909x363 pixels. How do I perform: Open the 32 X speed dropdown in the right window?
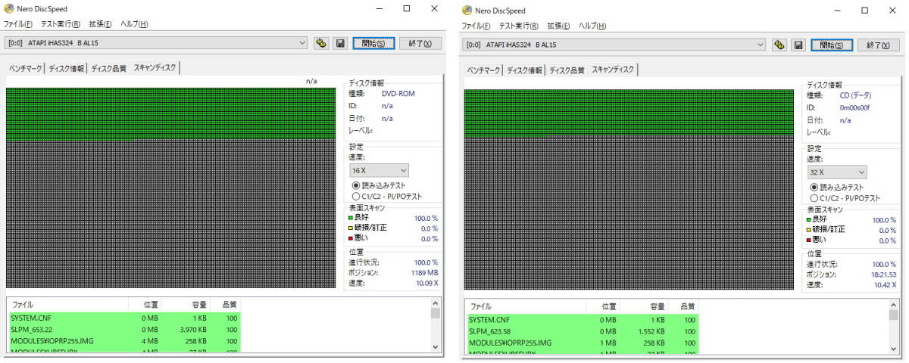click(x=837, y=172)
